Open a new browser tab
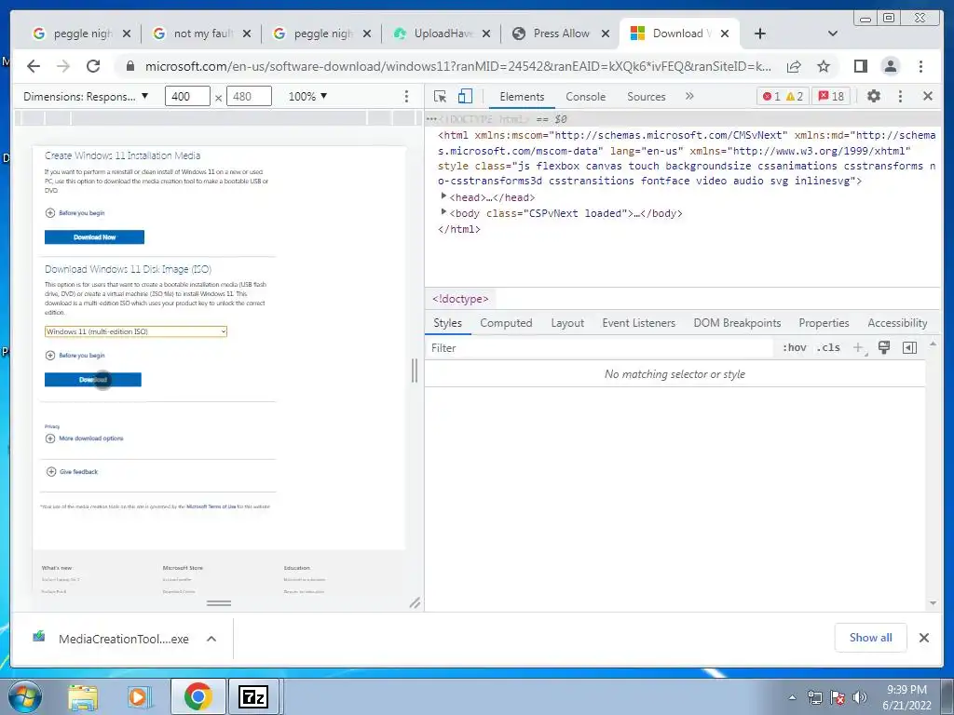This screenshot has width=954, height=715. [760, 34]
